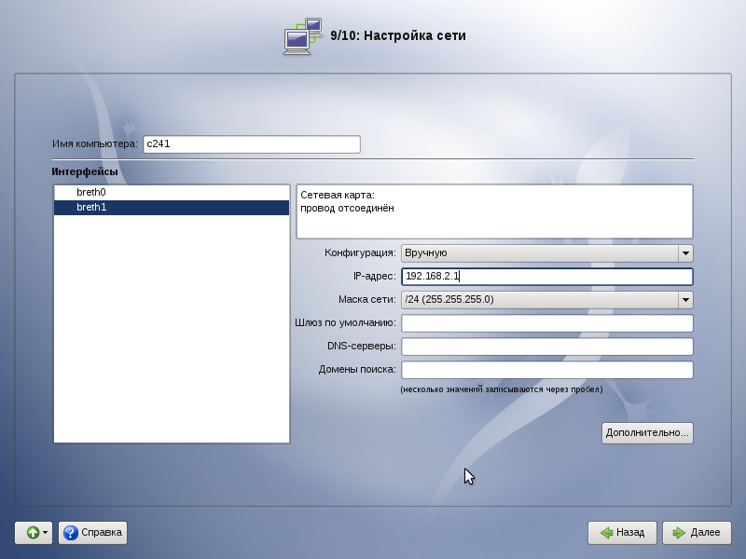Select the breth1 interface in the list
The height and width of the screenshot is (559, 746).
coord(91,207)
